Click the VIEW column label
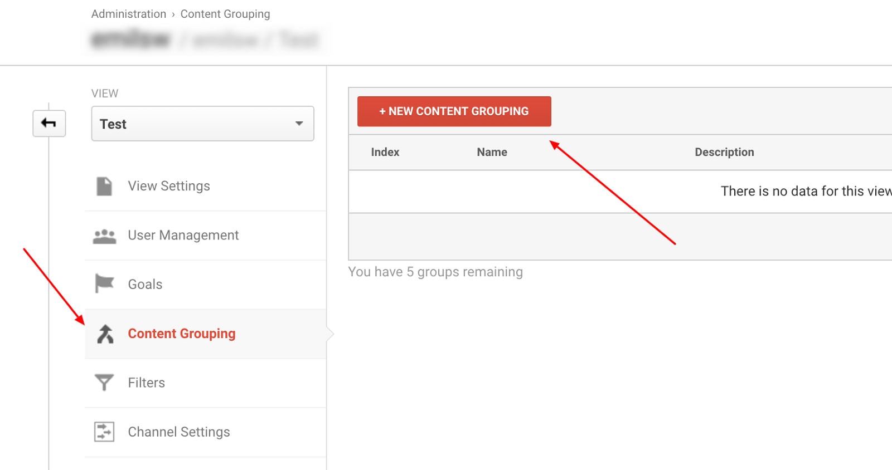Image resolution: width=892 pixels, height=470 pixels. pyautogui.click(x=105, y=94)
